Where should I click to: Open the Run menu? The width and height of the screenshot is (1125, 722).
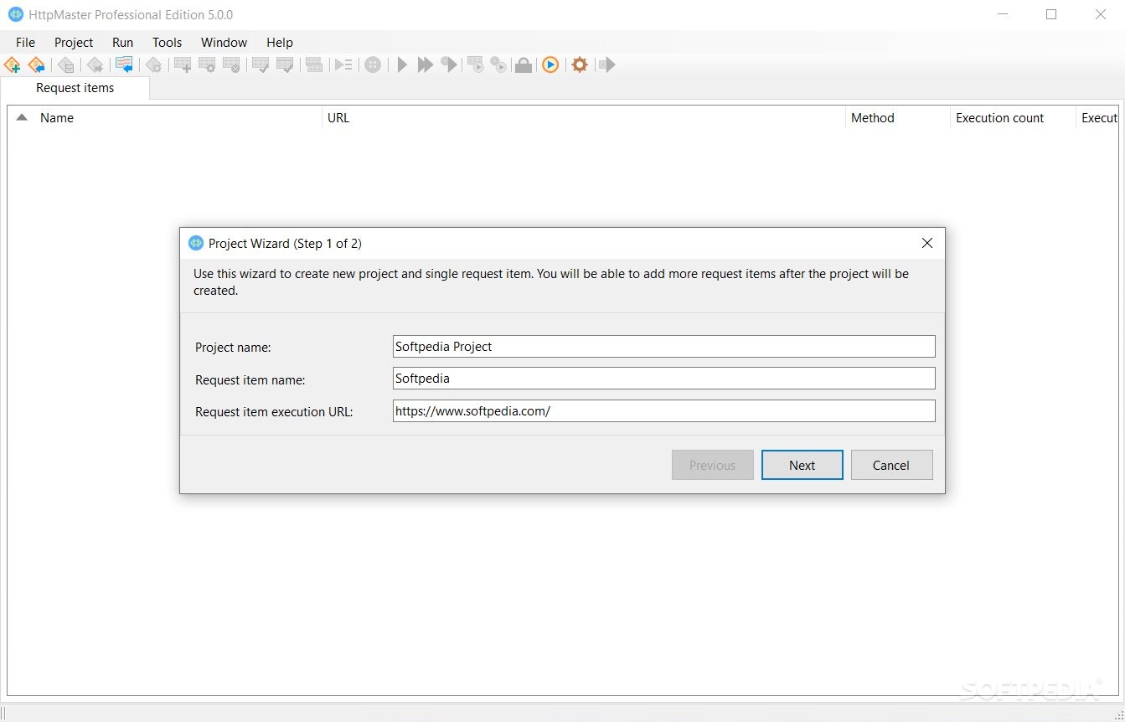click(122, 42)
